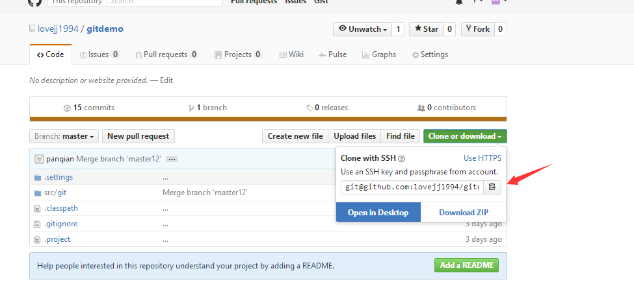View the 1 branch list
This screenshot has height=308, width=634.
tap(208, 108)
